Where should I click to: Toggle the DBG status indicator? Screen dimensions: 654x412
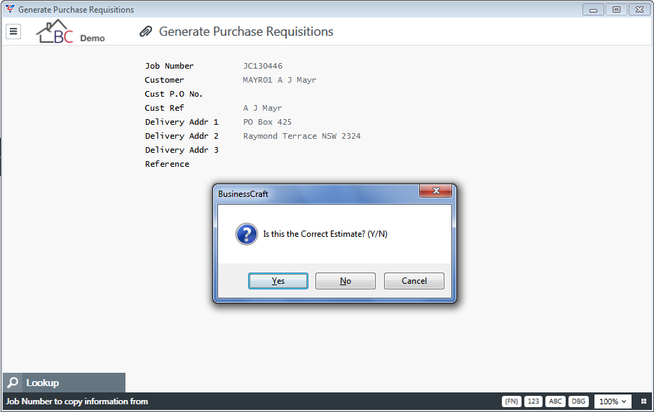click(x=578, y=401)
